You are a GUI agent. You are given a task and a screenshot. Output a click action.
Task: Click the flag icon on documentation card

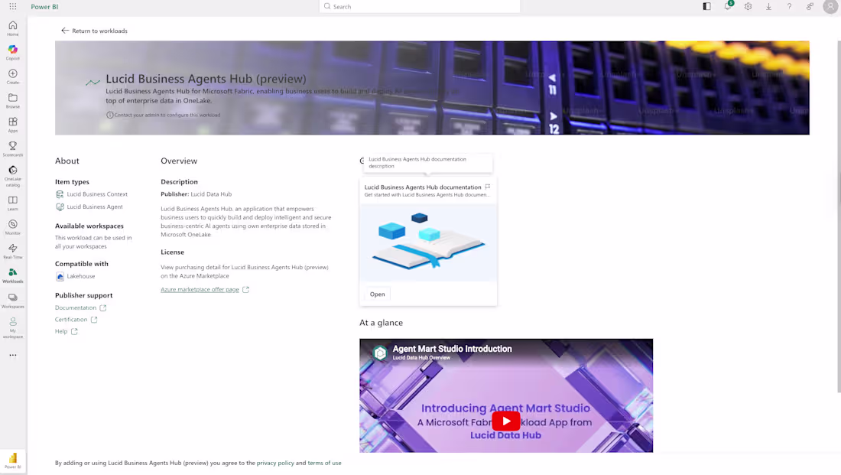[488, 187]
